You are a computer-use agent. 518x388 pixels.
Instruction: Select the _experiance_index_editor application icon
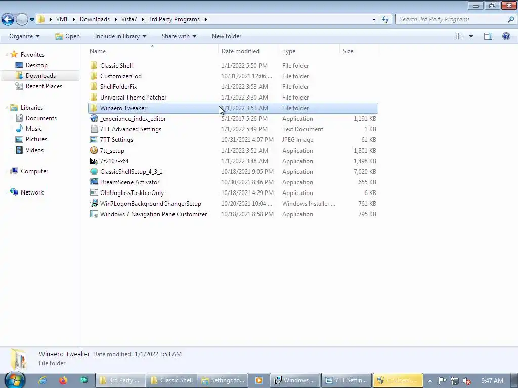(94, 118)
